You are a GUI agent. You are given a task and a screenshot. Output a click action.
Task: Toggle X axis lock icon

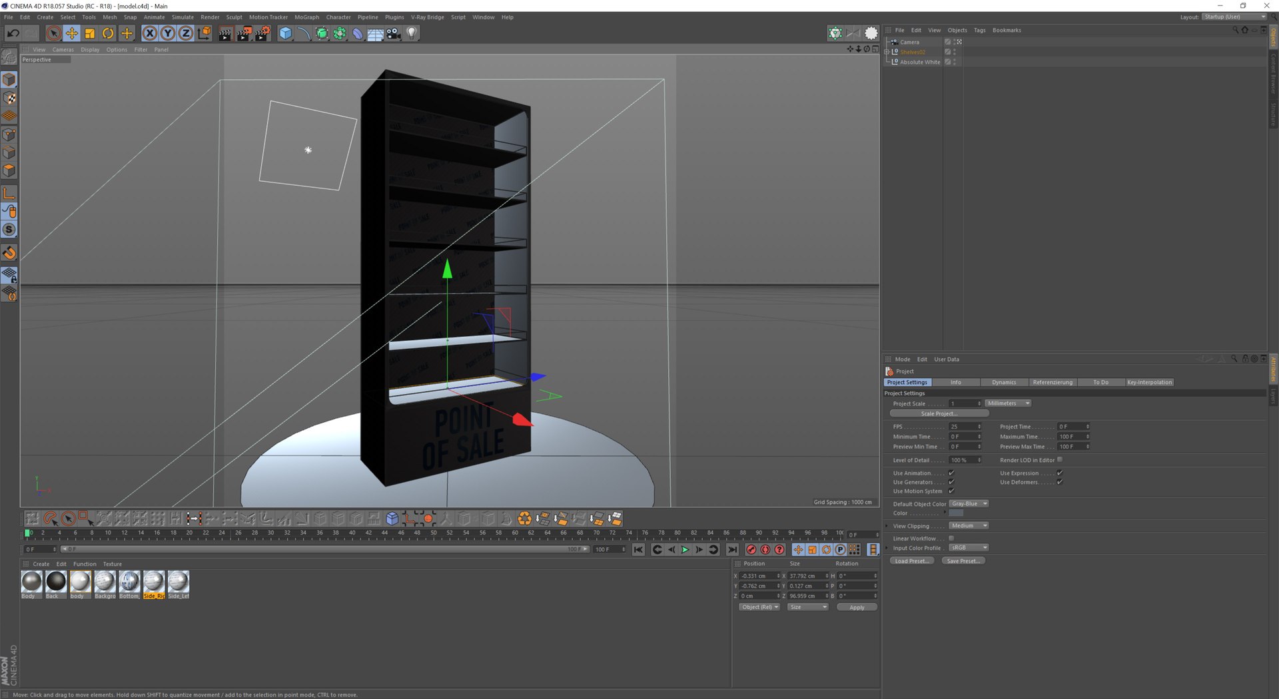click(150, 33)
